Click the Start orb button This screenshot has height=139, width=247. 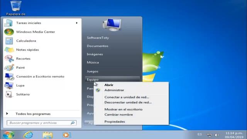click(8, 135)
